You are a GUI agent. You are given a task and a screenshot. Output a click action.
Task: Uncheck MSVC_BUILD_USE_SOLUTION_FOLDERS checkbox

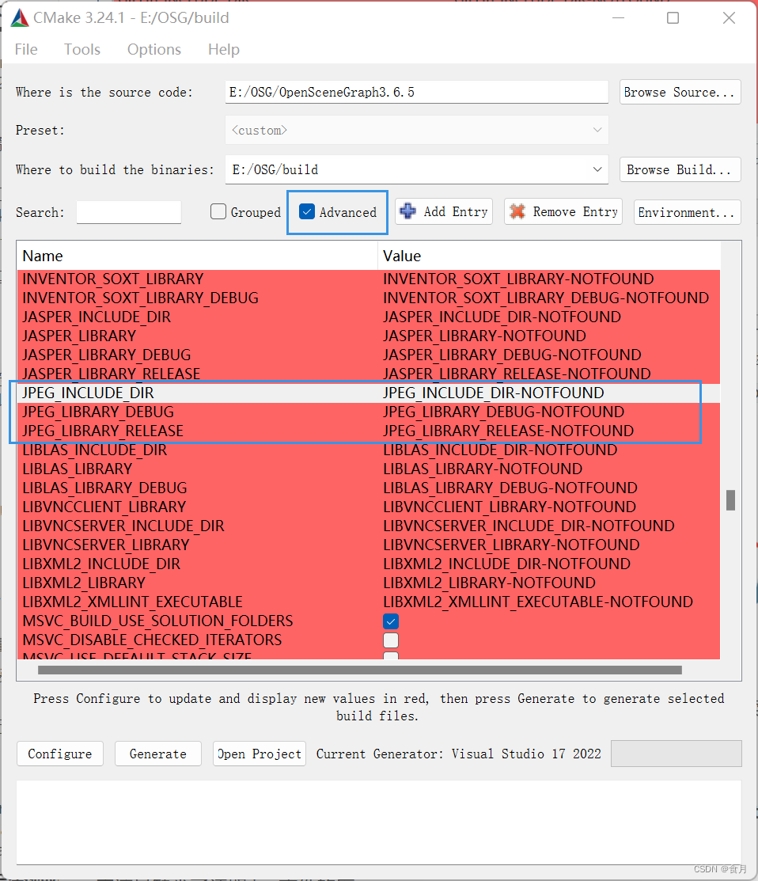click(x=391, y=621)
